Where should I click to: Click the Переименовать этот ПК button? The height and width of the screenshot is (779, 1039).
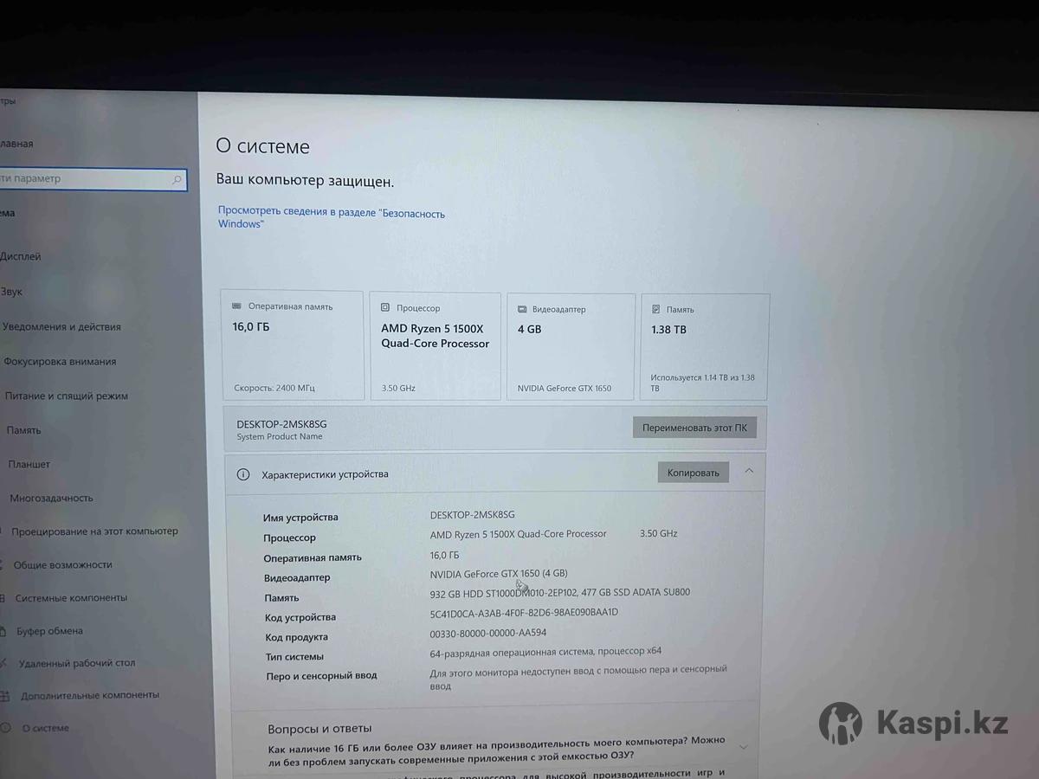pos(694,428)
